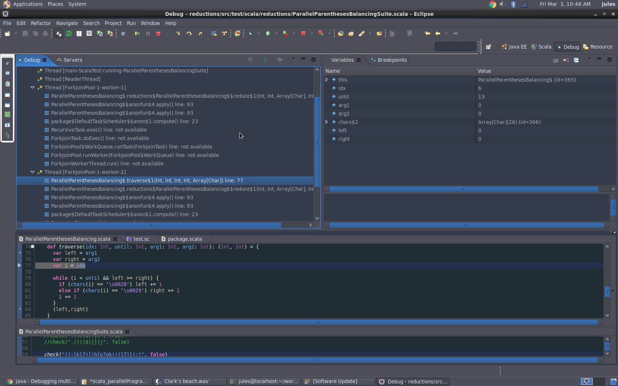Switch to the Java EE perspective
Image resolution: width=618 pixels, height=386 pixels.
[x=514, y=47]
